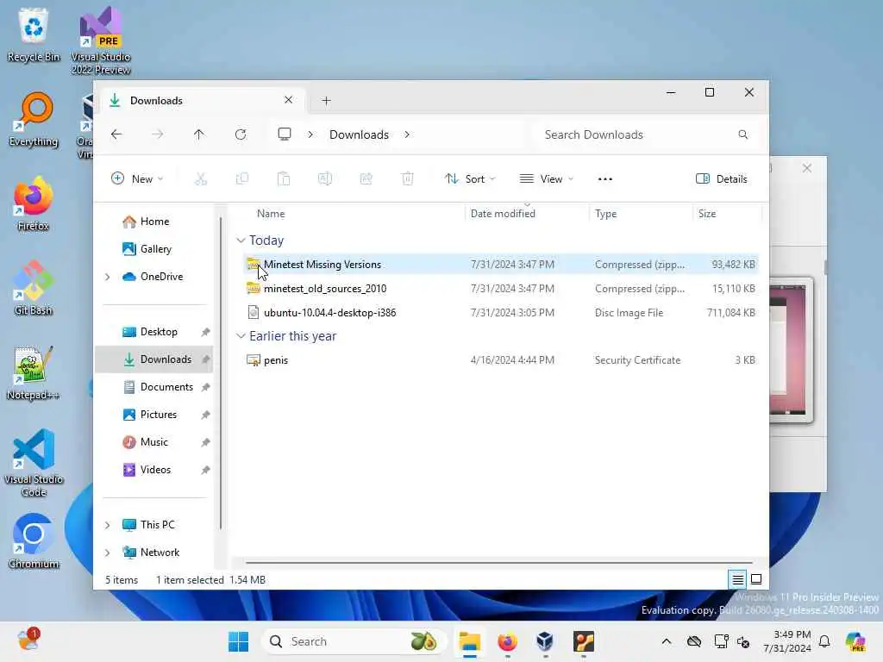Open the See more ellipsis menu
883x662 pixels.
604,179
